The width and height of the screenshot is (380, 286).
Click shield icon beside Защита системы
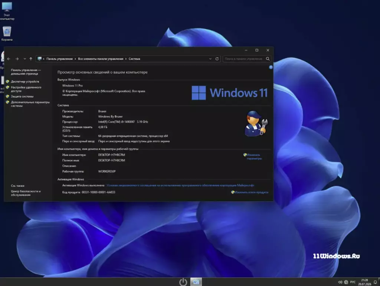(x=7, y=96)
